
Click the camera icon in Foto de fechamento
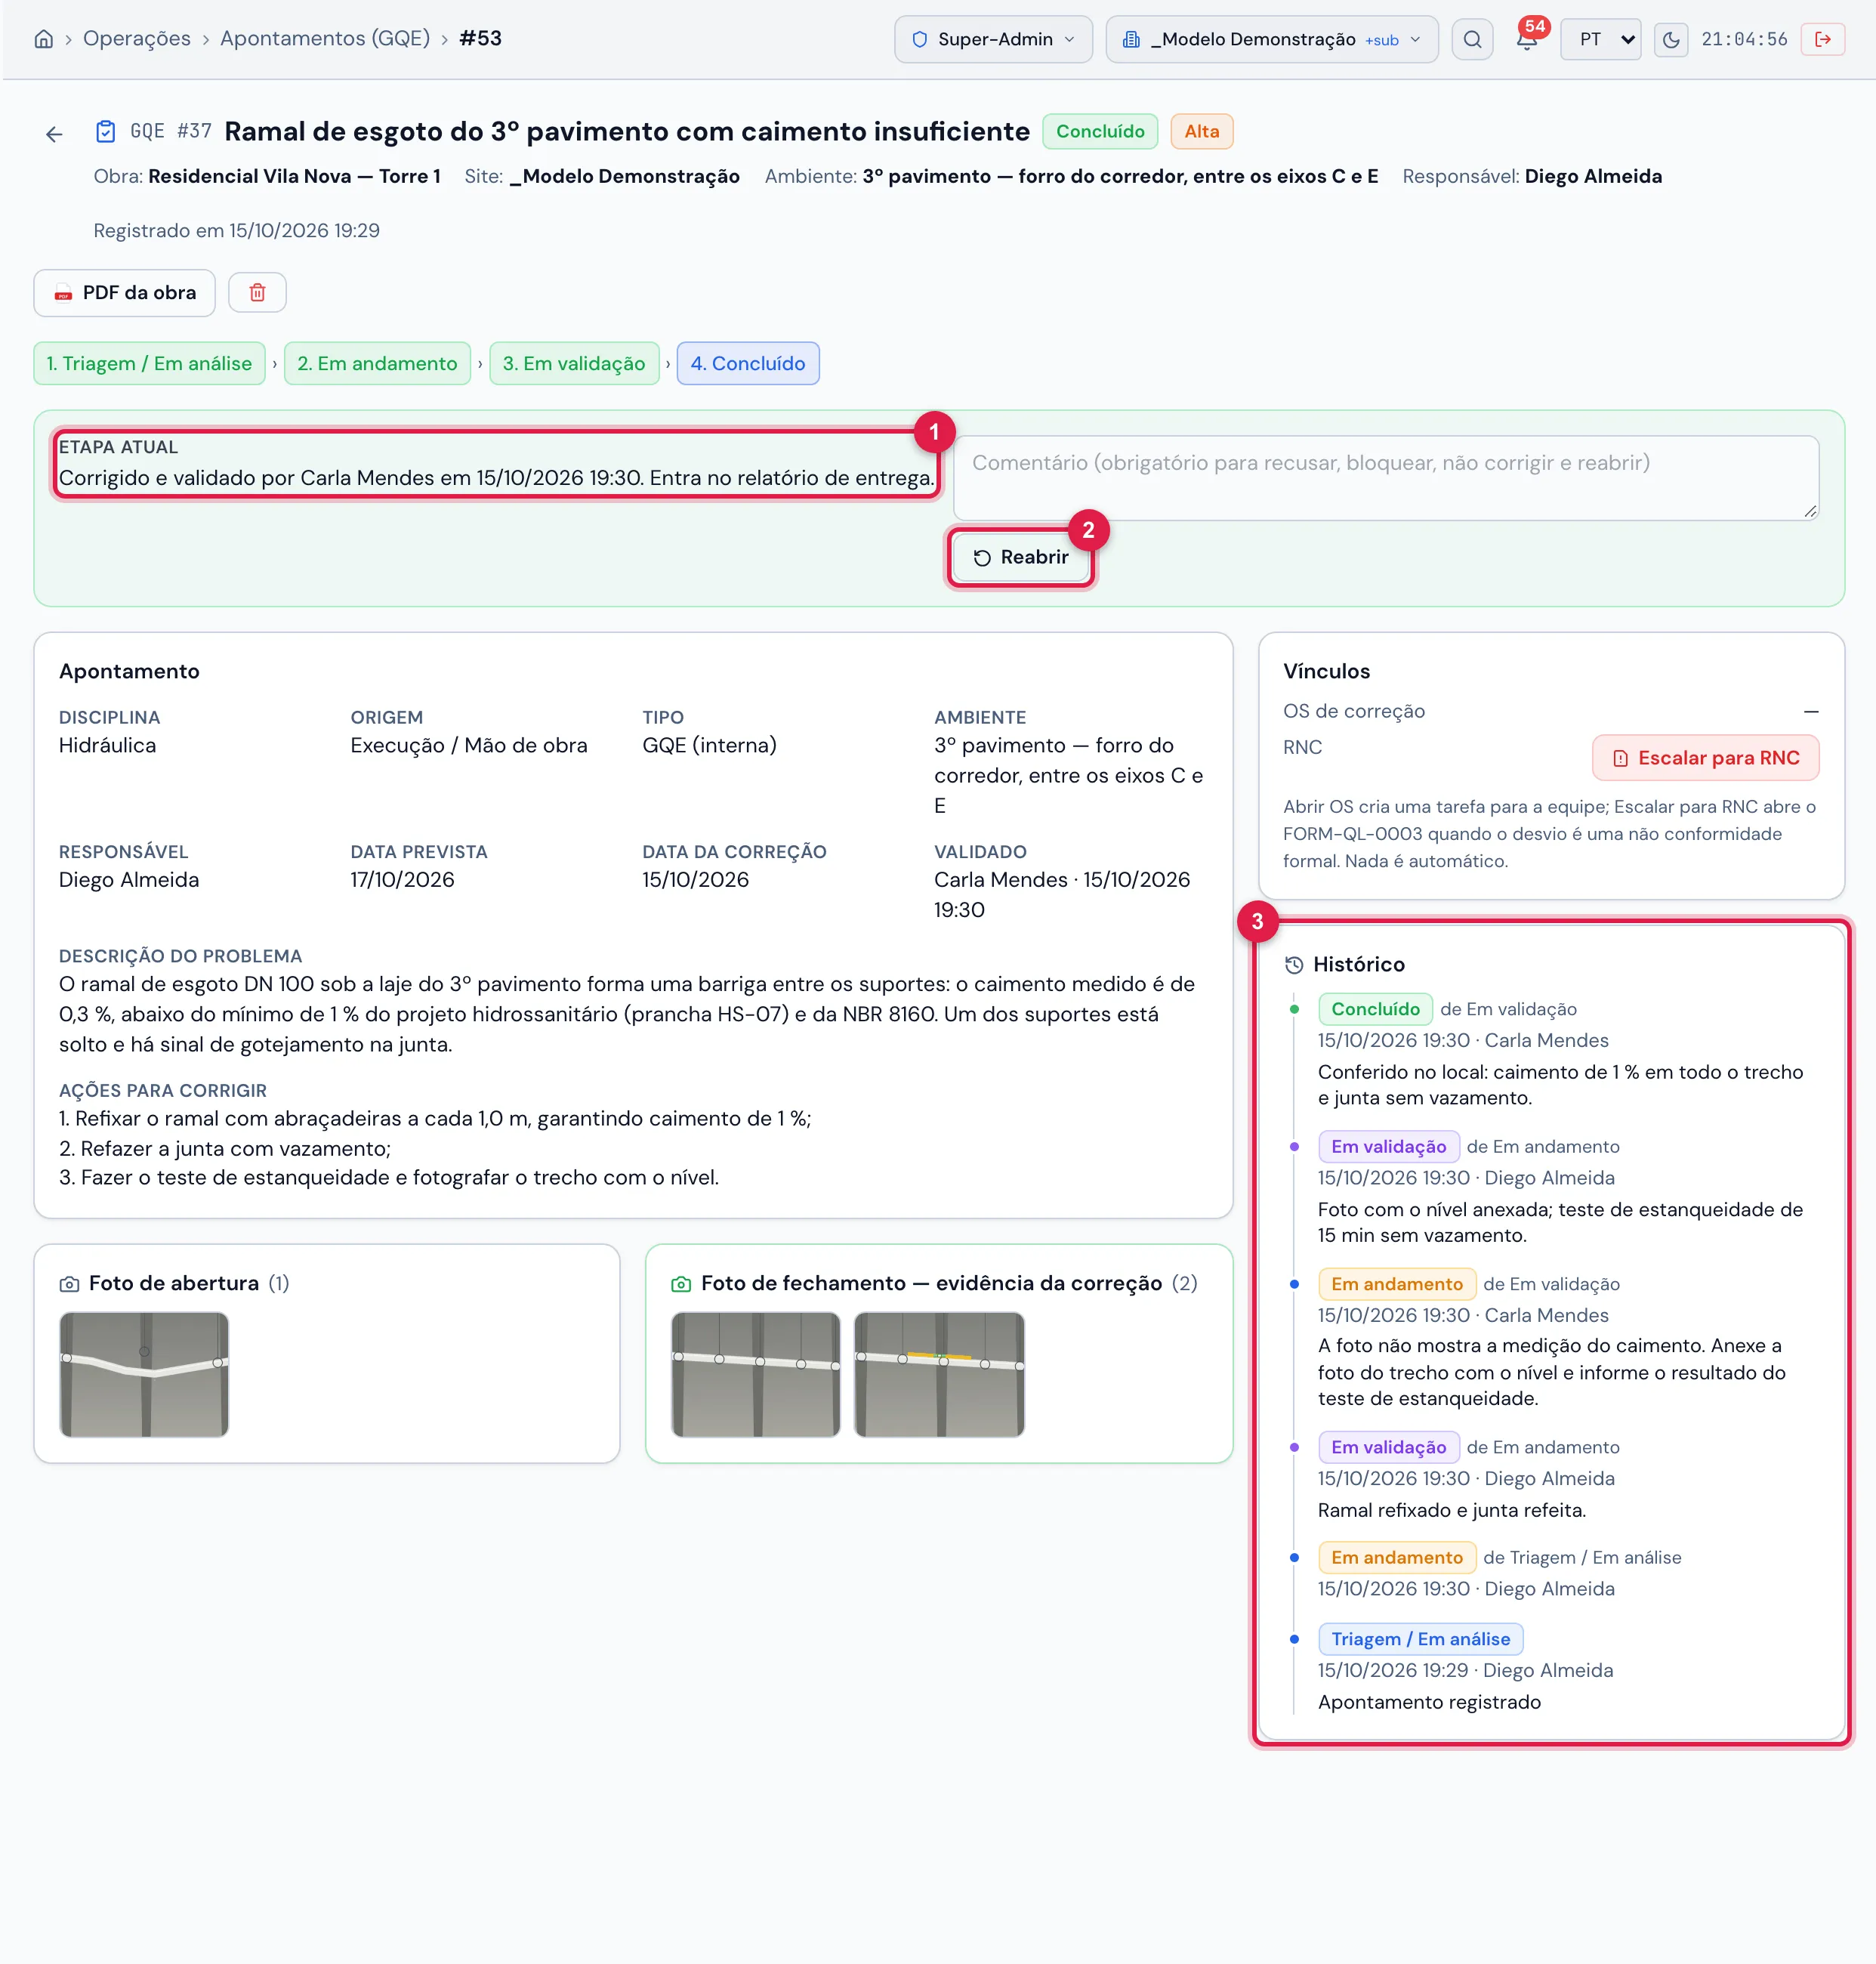click(x=681, y=1284)
